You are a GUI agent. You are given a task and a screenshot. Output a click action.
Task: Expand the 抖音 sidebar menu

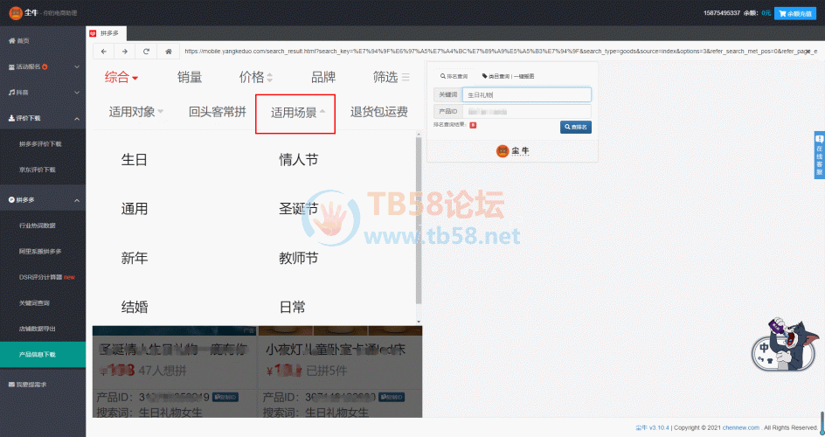coord(42,93)
